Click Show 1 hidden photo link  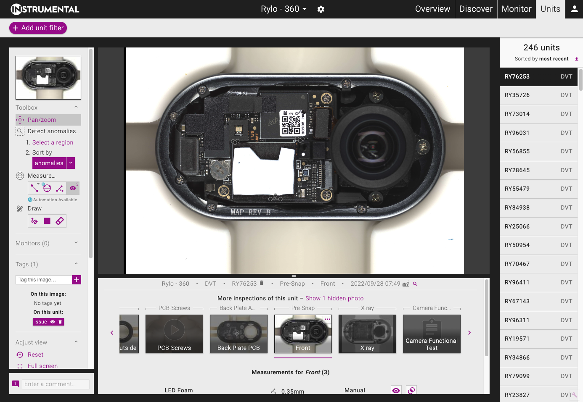[x=334, y=298]
